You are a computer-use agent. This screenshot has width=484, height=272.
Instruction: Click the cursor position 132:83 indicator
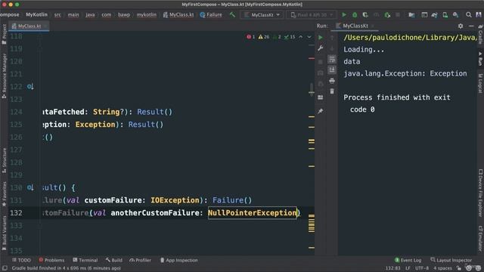coord(393,268)
